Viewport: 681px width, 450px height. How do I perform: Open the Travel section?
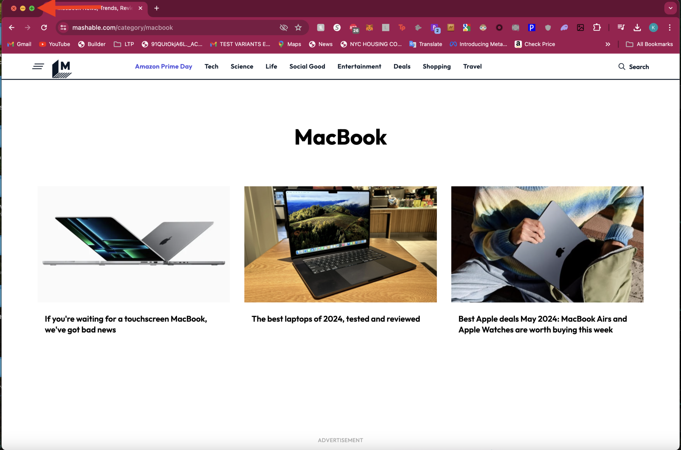[x=472, y=66]
